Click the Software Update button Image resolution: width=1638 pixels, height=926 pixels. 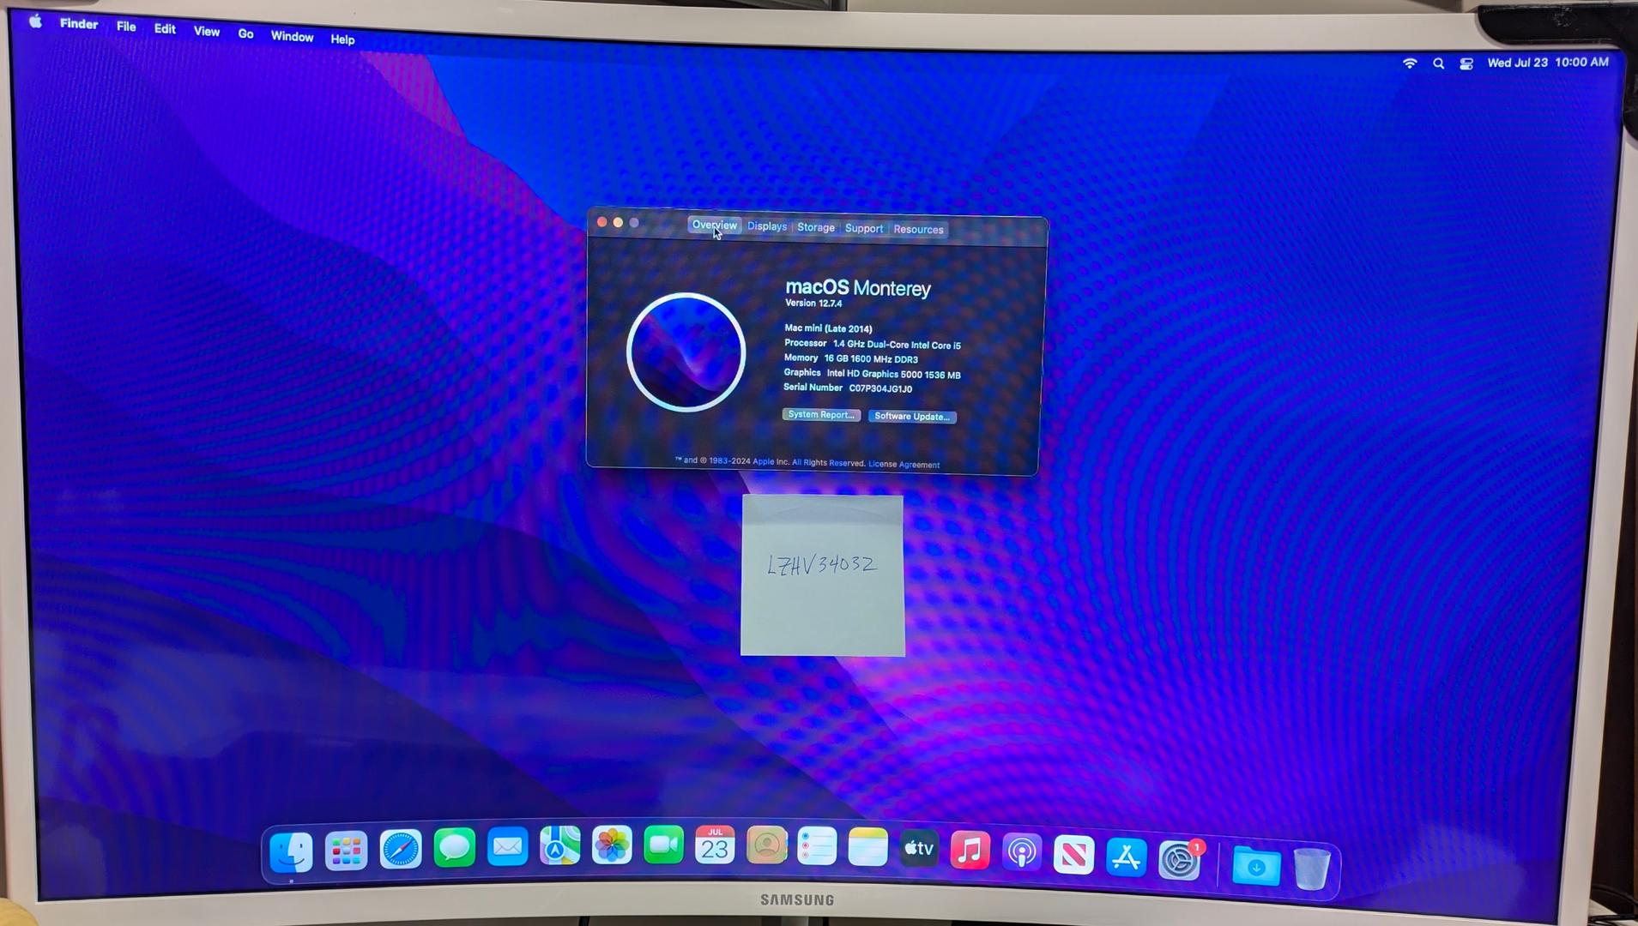[912, 417]
